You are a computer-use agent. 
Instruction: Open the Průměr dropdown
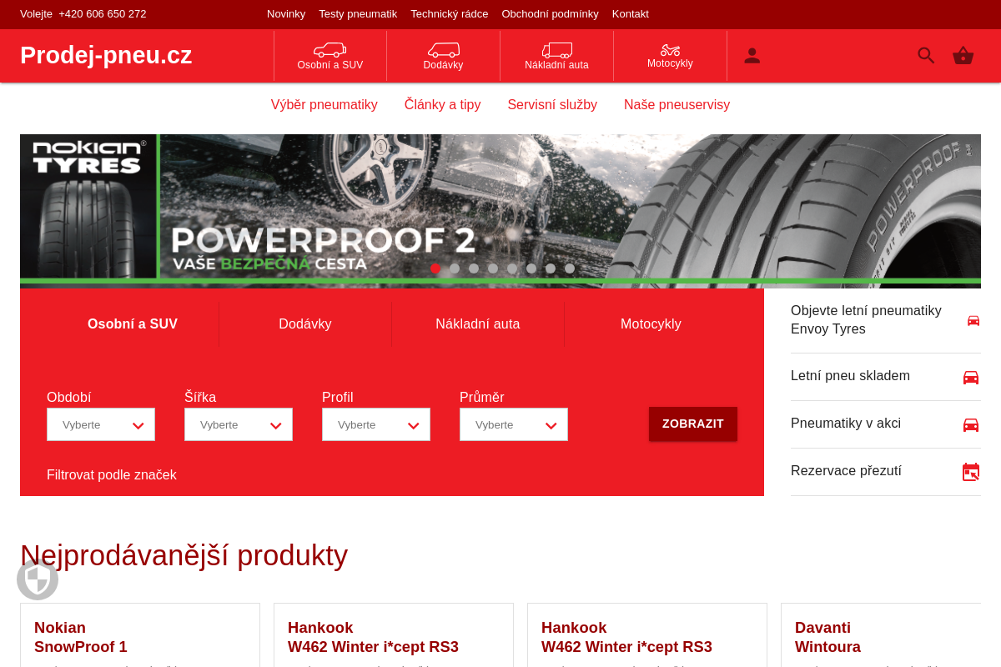tap(514, 424)
